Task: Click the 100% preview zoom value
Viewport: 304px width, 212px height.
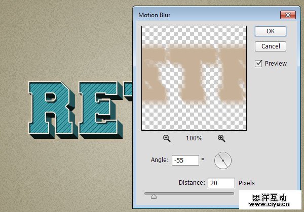Action: 194,138
